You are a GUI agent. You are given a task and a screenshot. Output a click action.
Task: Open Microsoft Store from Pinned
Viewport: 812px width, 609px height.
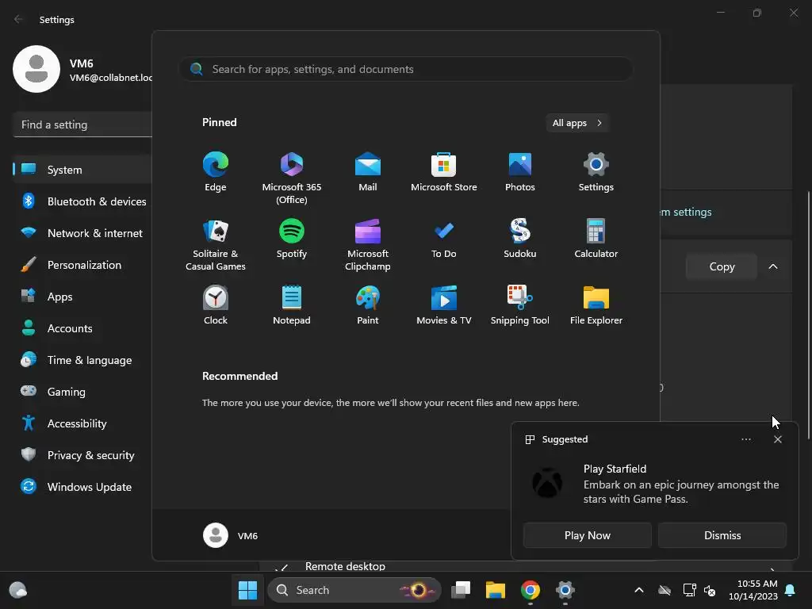tap(444, 172)
